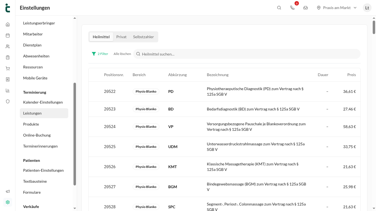Click the Klassische Massagetherapie (KMT) description
The width and height of the screenshot is (376, 211).
(253, 167)
